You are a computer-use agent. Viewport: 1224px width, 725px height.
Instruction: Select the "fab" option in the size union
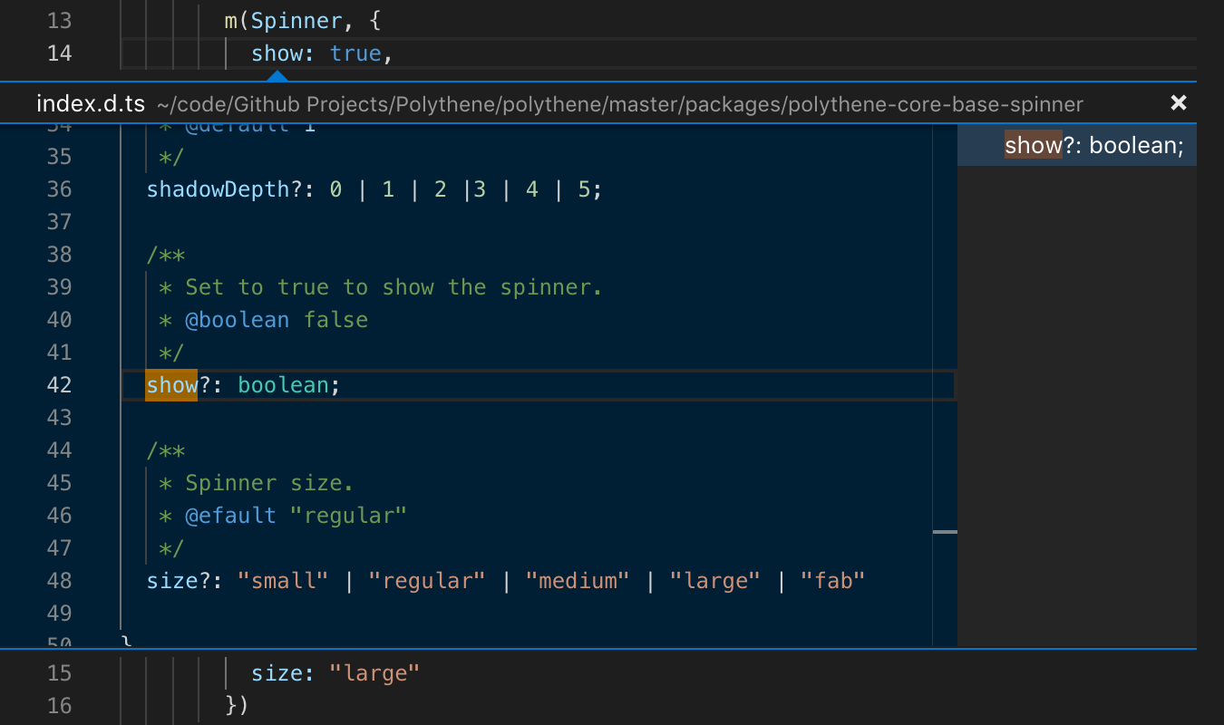click(831, 580)
